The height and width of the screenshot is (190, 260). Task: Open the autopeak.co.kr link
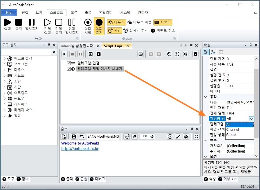click(80, 149)
